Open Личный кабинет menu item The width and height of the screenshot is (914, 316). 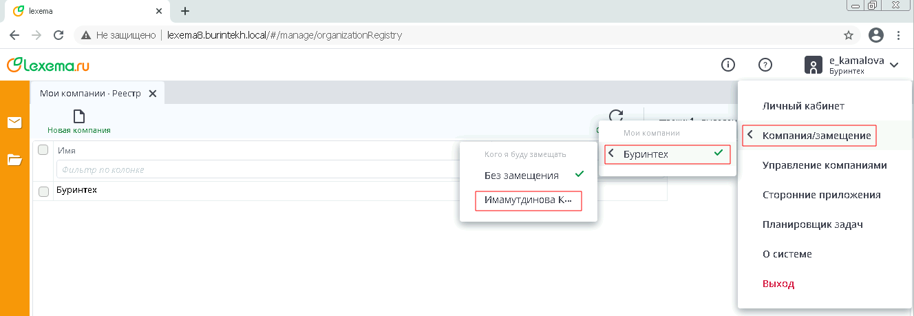[x=803, y=106]
